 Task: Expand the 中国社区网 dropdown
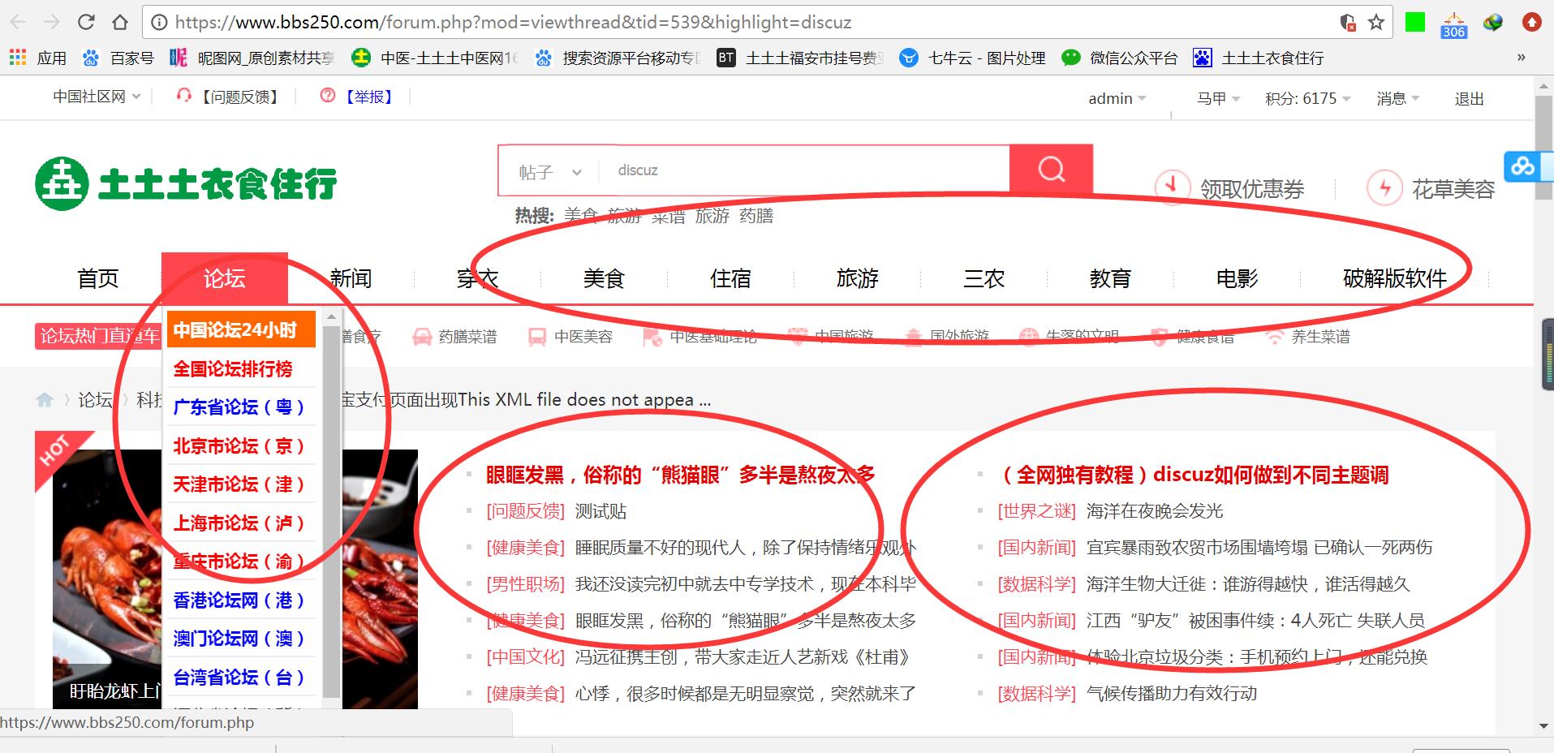click(x=97, y=97)
